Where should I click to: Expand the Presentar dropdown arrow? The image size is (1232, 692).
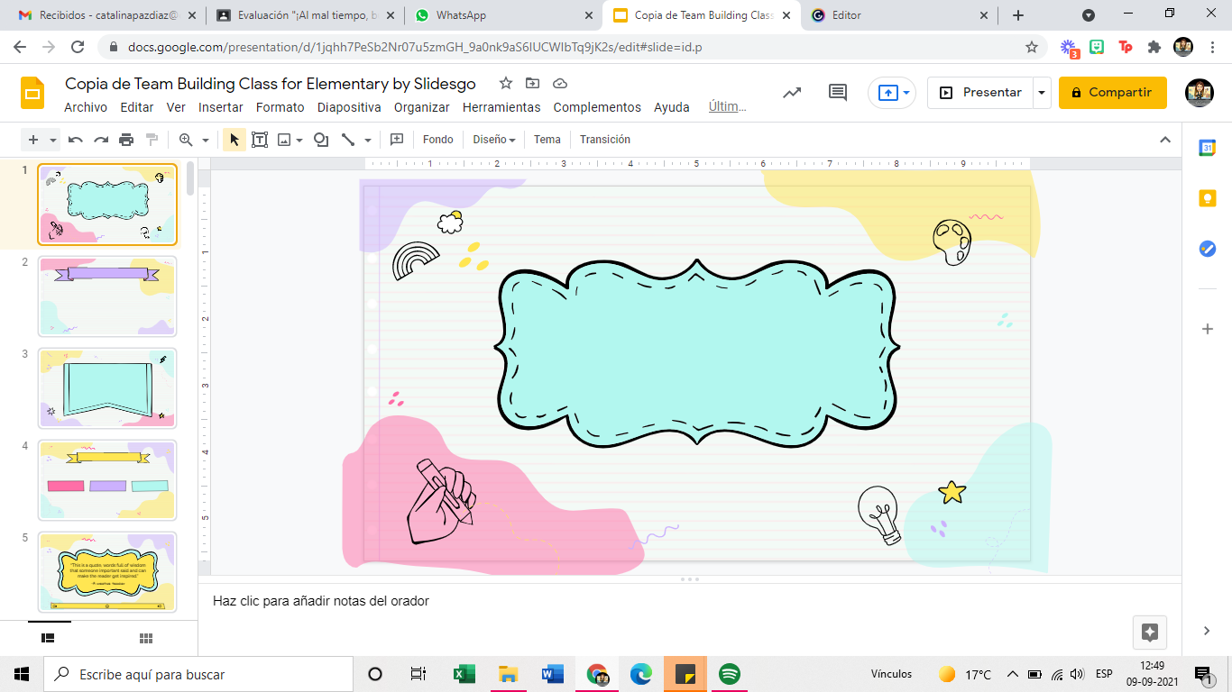tap(1043, 93)
